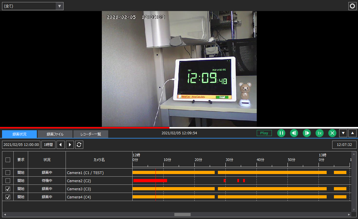This screenshot has width=358, height=219.
Task: Refresh the recording status list
Action: coord(79,144)
